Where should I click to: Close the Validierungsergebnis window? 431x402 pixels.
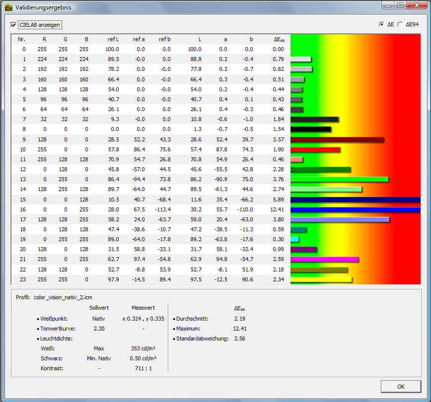click(416, 5)
